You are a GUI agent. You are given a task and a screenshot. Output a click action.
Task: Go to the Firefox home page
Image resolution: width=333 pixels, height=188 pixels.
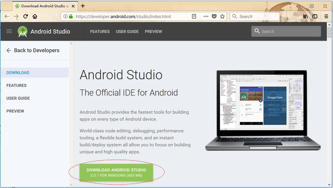[x=35, y=17]
